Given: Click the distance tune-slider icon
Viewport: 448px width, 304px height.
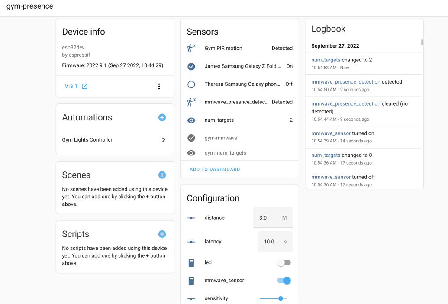Looking at the screenshot, I should 191,217.
